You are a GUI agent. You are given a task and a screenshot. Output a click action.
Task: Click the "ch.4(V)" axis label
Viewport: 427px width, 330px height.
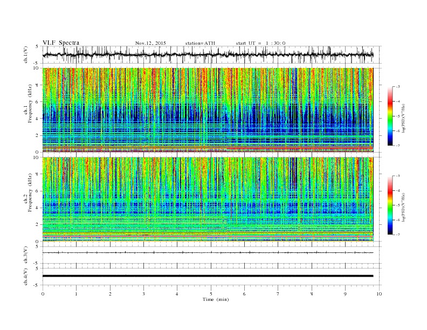(26, 277)
